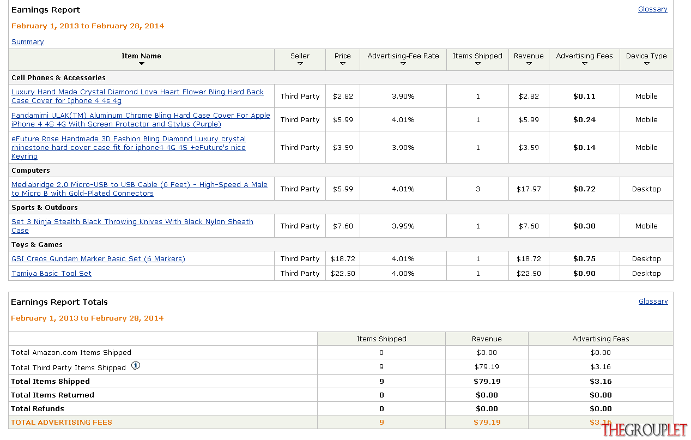Select TOTAL ADVERTISING FEES row label

(62, 423)
